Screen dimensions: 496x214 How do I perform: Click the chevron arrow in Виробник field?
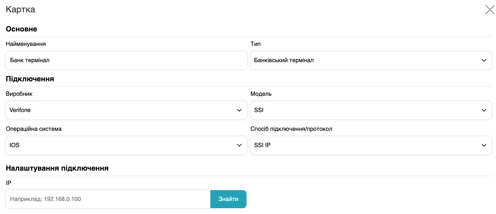[x=239, y=110]
